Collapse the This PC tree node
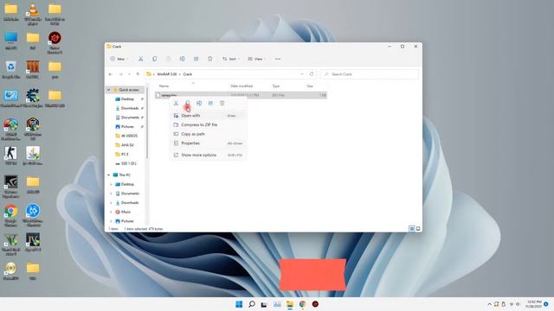Viewport: 554px width, 311px height. (109, 175)
